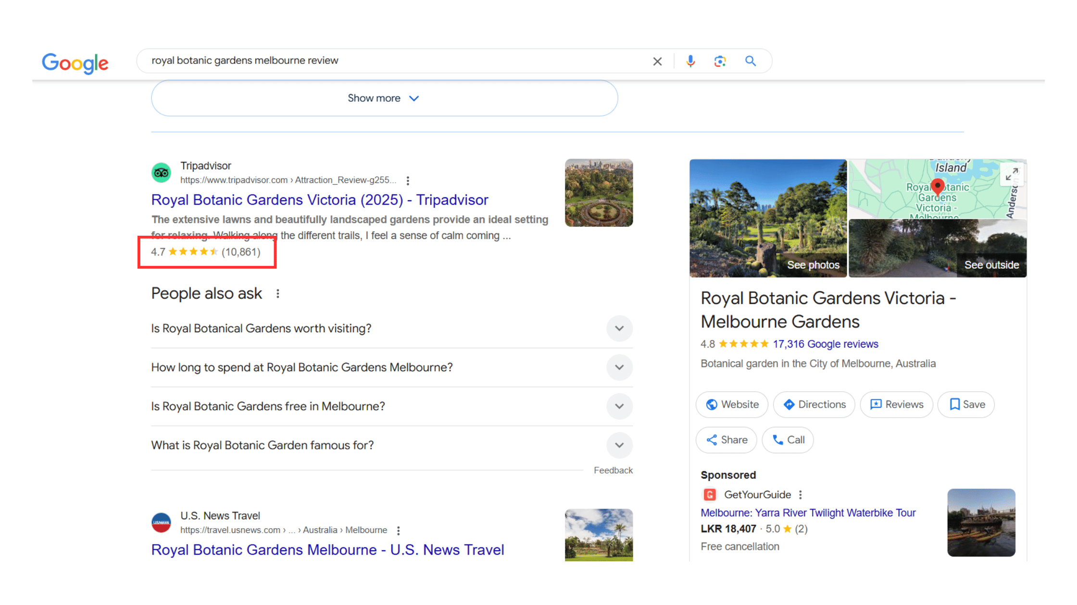Open the Tripadvisor result thumbnail image
Image resolution: width=1077 pixels, height=605 pixels.
599,193
